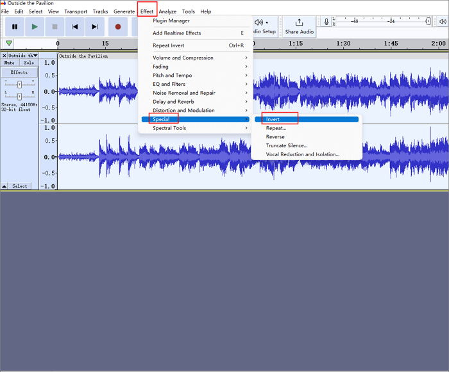
Task: Click the Audacity icon in title bar
Action: click(x=3, y=3)
